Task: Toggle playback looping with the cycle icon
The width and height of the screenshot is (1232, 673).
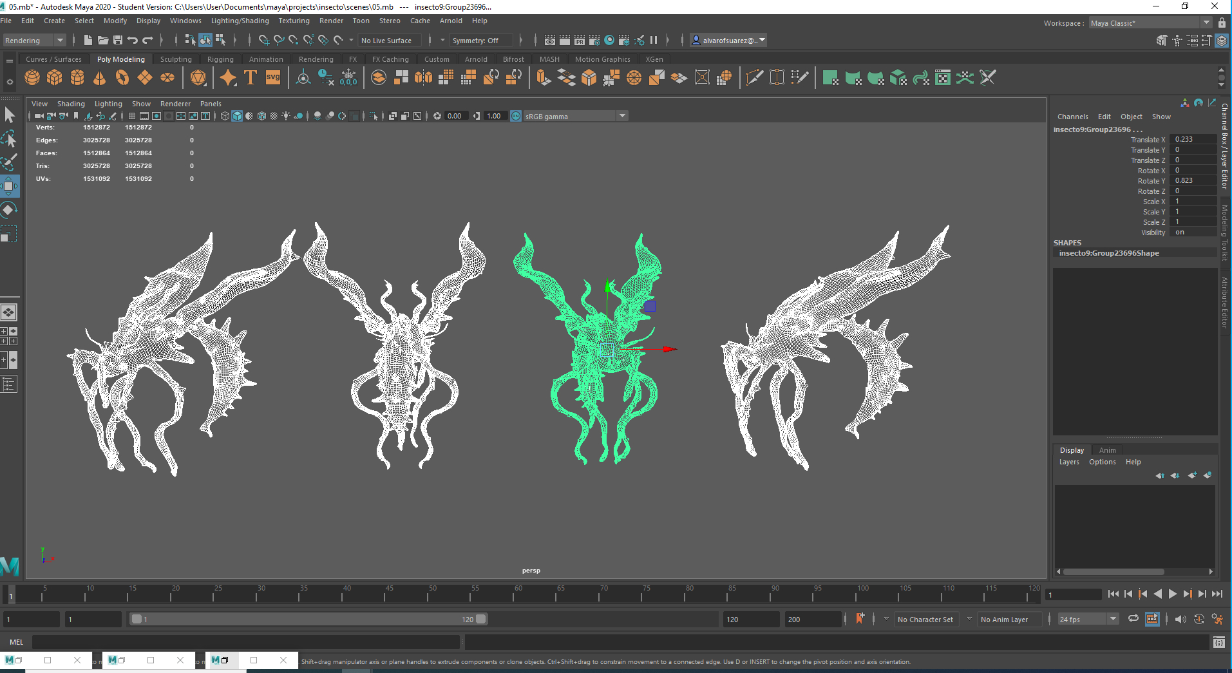Action: point(1134,619)
